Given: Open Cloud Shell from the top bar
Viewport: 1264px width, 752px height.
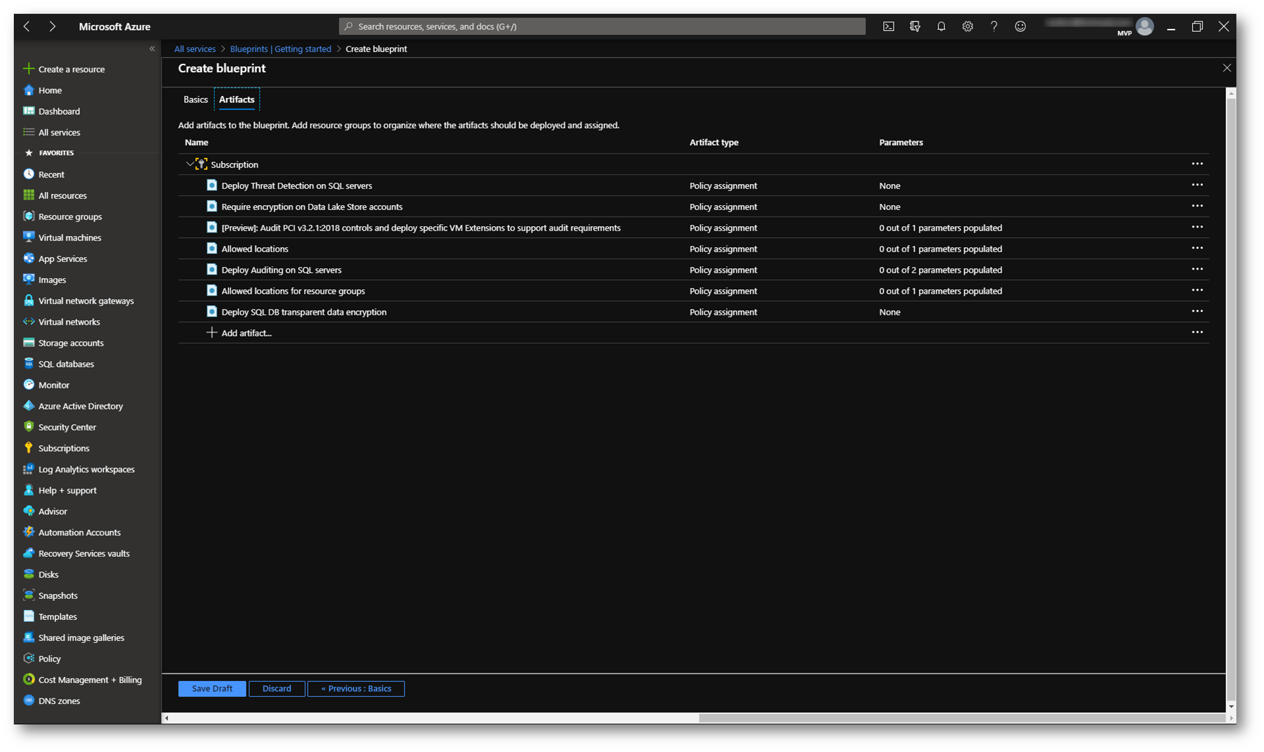Looking at the screenshot, I should (888, 26).
